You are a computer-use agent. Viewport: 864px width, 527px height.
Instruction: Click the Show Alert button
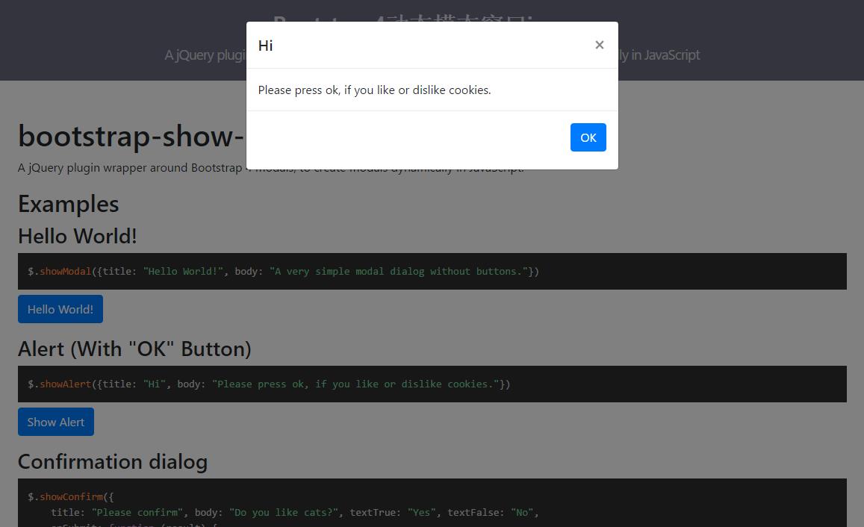[56, 422]
